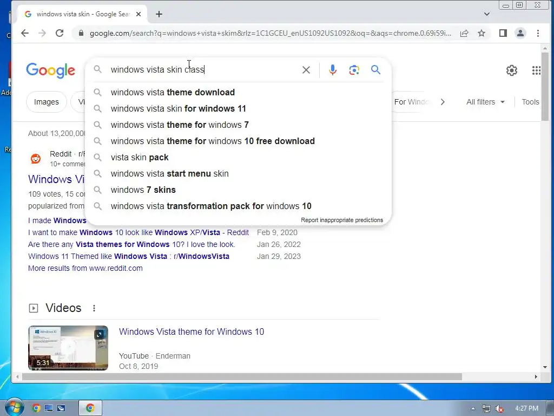Go to Google homepage via logo
554x416 pixels.
[x=50, y=70]
